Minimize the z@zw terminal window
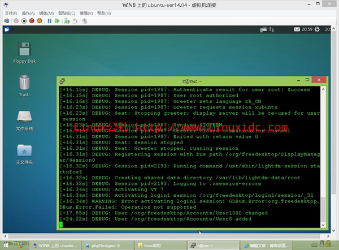This screenshot has width=339, height=250. 298,80
